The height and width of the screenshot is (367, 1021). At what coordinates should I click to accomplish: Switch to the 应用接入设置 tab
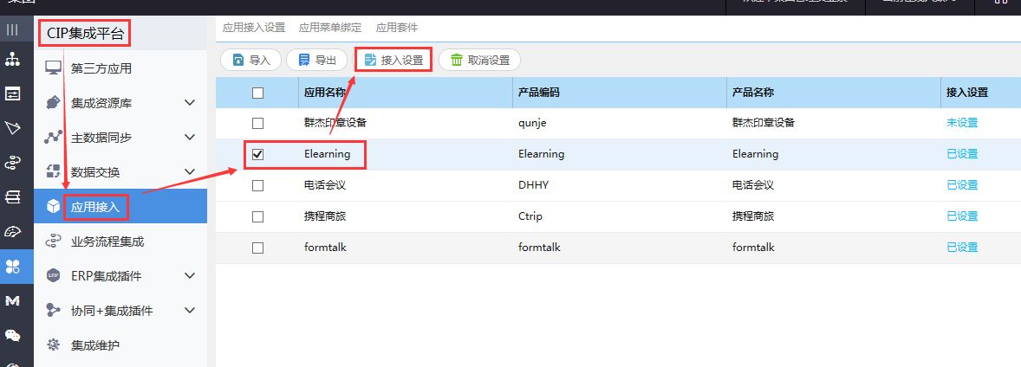tap(254, 28)
